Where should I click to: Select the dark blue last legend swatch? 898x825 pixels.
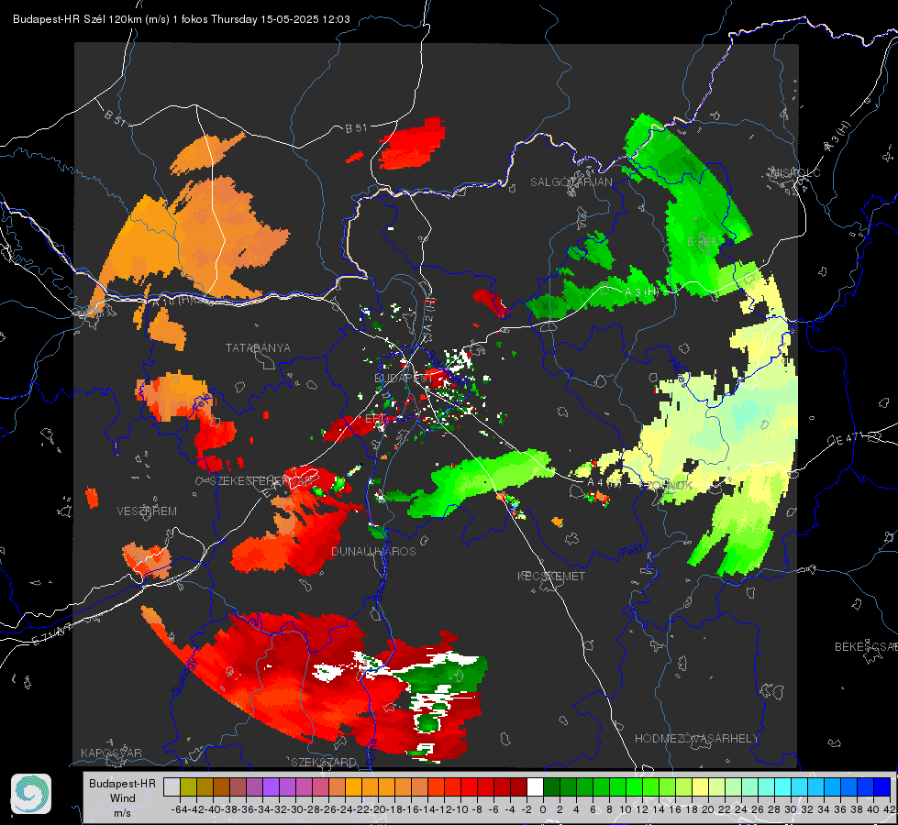point(882,786)
